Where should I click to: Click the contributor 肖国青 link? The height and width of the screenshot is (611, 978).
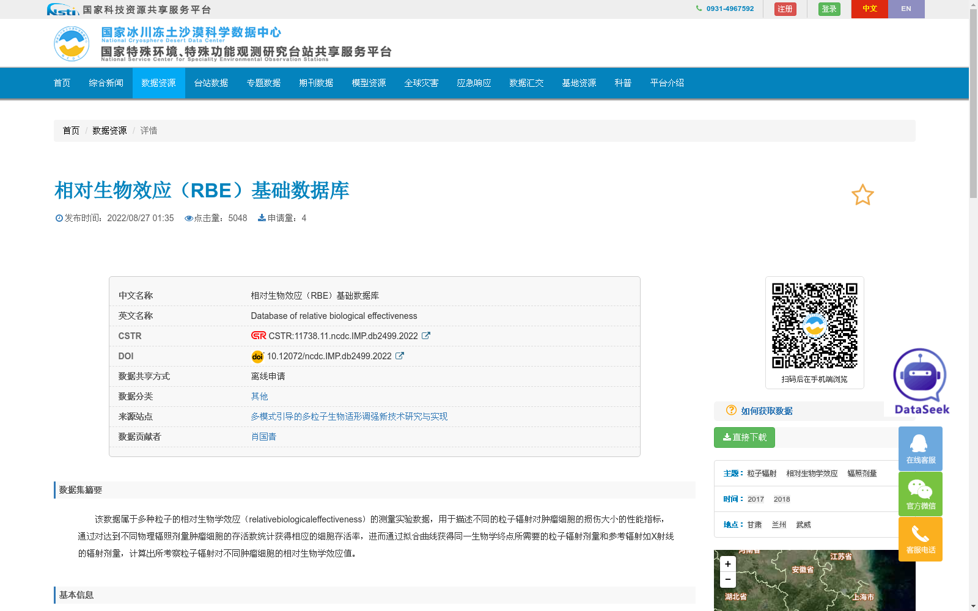pyautogui.click(x=263, y=436)
